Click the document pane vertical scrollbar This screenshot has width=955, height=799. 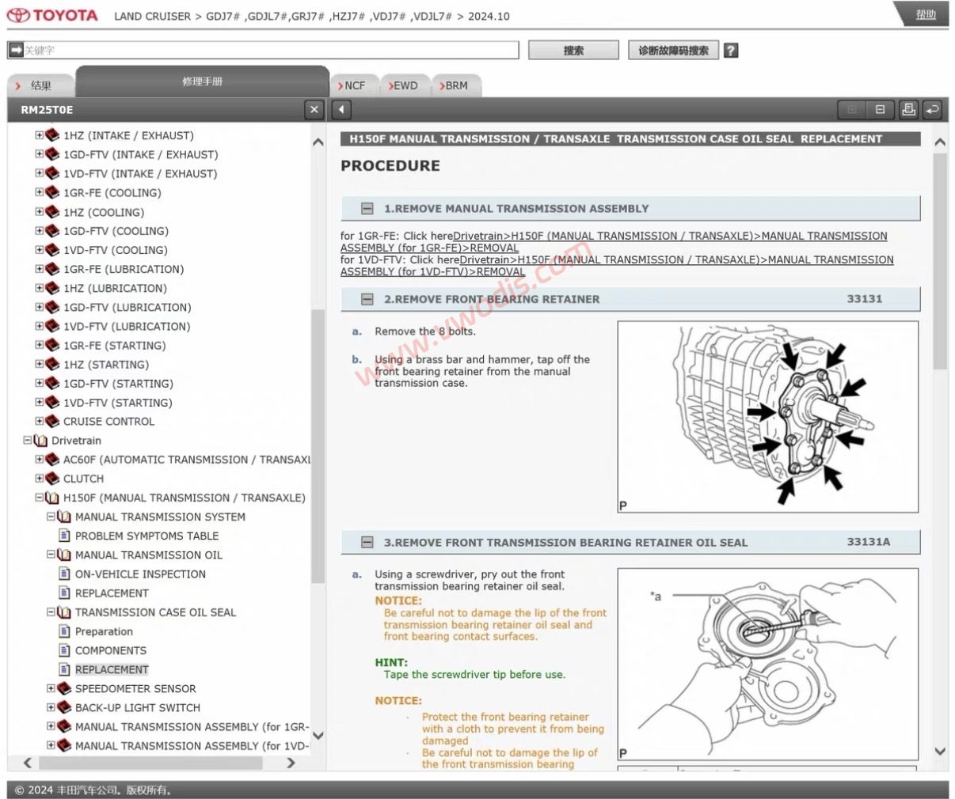pos(940,261)
